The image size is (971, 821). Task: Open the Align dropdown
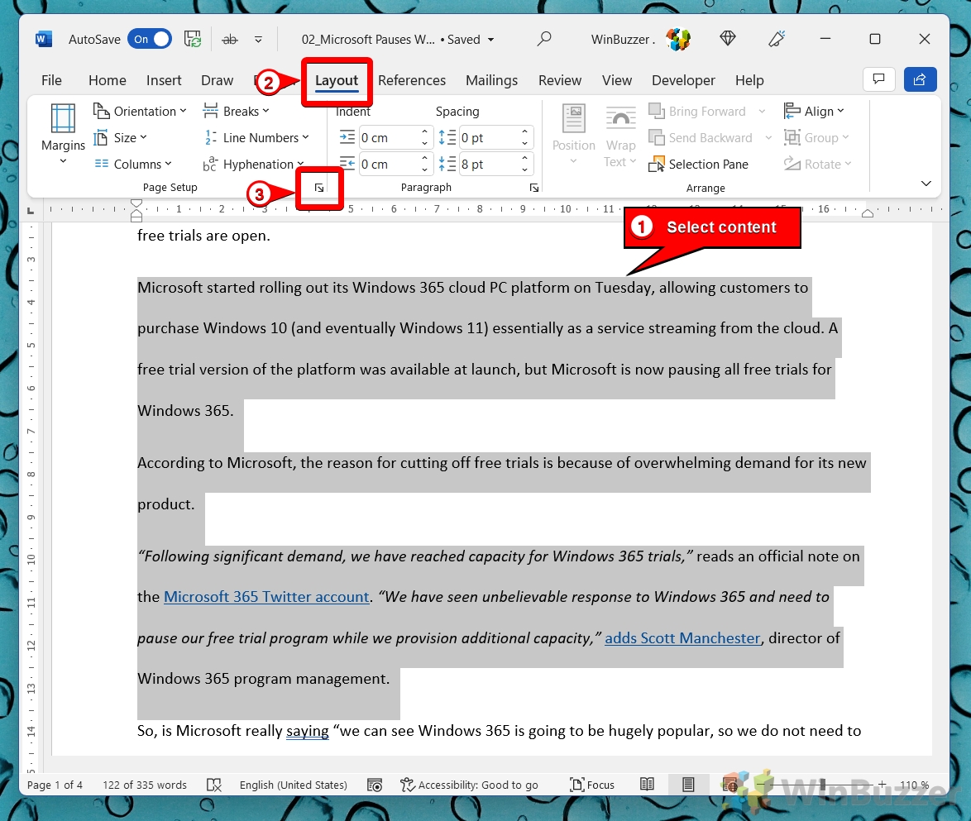pos(814,112)
